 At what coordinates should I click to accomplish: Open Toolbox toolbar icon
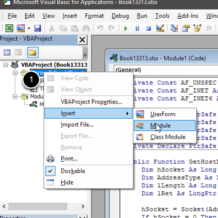click(x=208, y=28)
